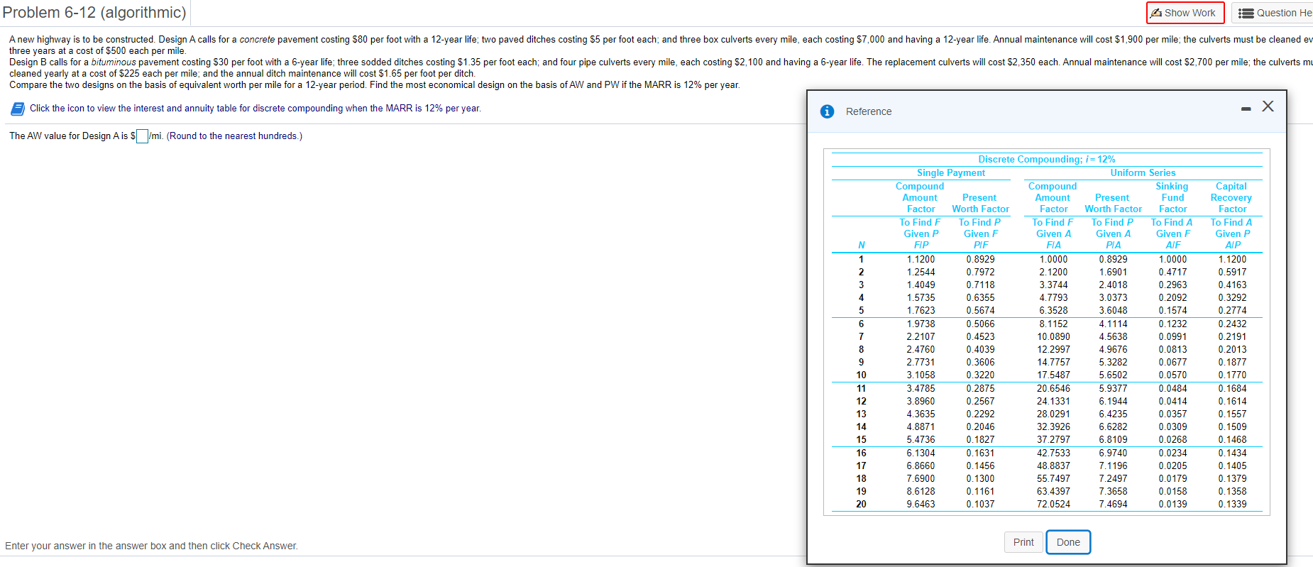Open the Question Help menu
This screenshot has height=567, width=1313.
pyautogui.click(x=1275, y=13)
